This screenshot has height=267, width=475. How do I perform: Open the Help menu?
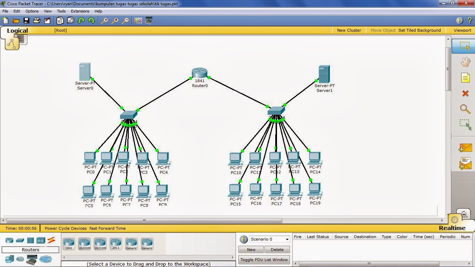tap(98, 11)
